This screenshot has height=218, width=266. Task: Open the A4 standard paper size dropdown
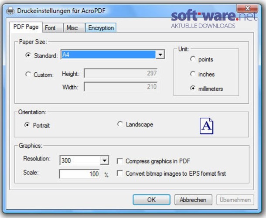click(113, 54)
